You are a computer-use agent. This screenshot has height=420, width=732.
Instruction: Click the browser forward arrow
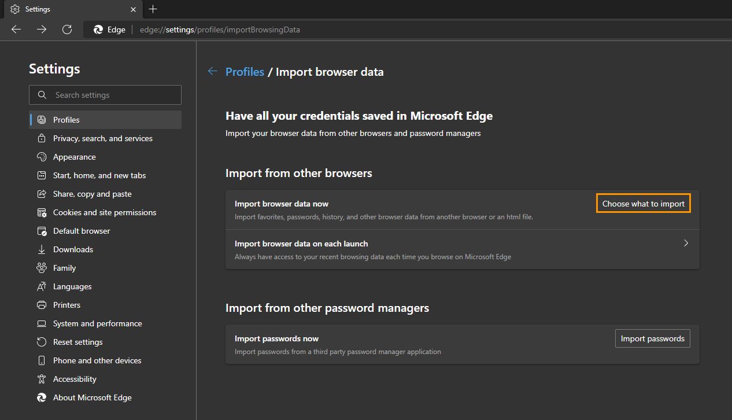click(42, 30)
